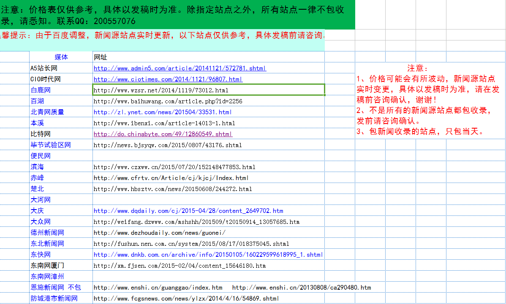
Task: Click the 媒体 column header cell
Action: (61, 57)
